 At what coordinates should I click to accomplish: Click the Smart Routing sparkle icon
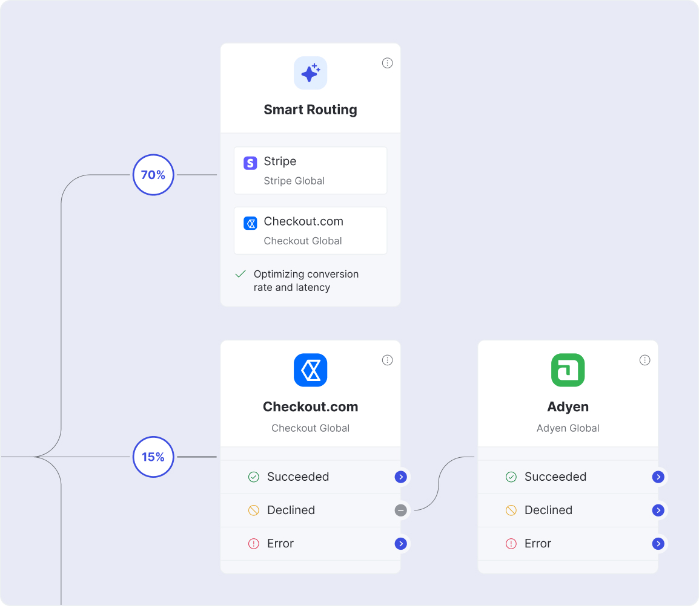(x=310, y=73)
